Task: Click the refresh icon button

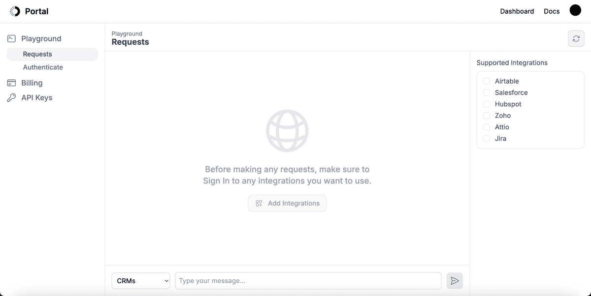Action: 576,39
